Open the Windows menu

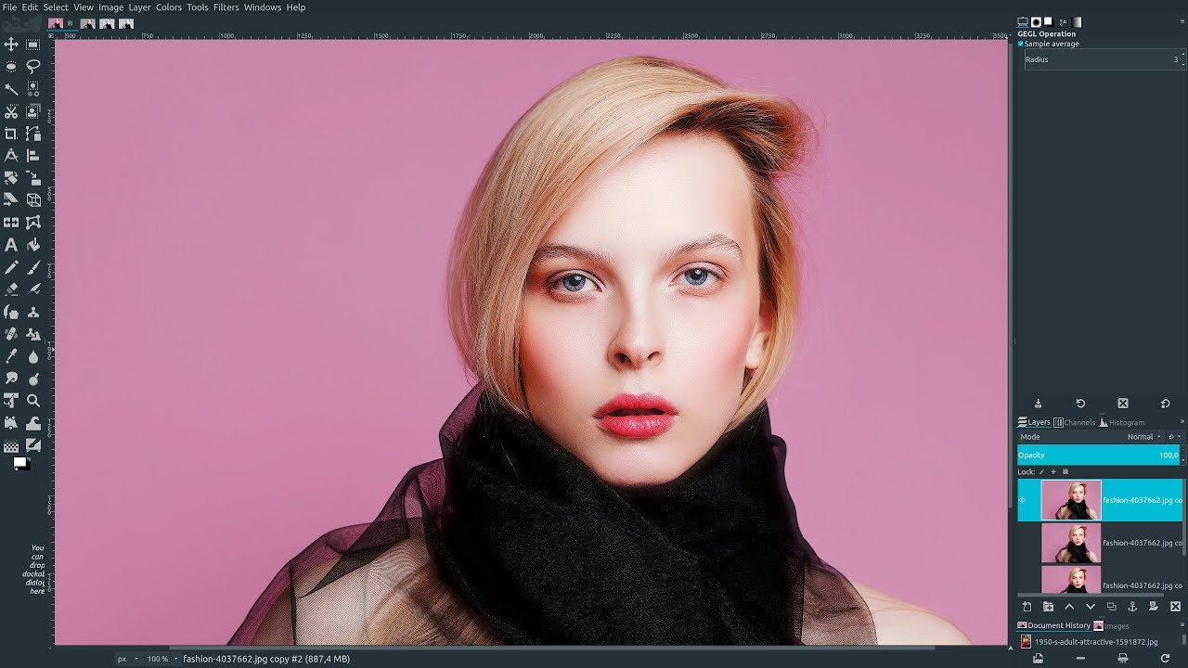pos(263,6)
